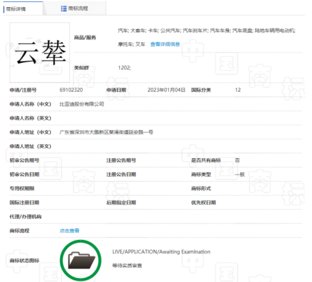Click the 云辇 trademark image
Viewport: 312px width, 282px height.
pyautogui.click(x=40, y=52)
